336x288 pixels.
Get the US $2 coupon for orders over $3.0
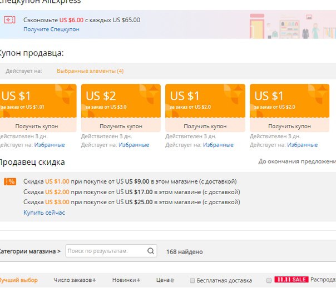(121, 126)
